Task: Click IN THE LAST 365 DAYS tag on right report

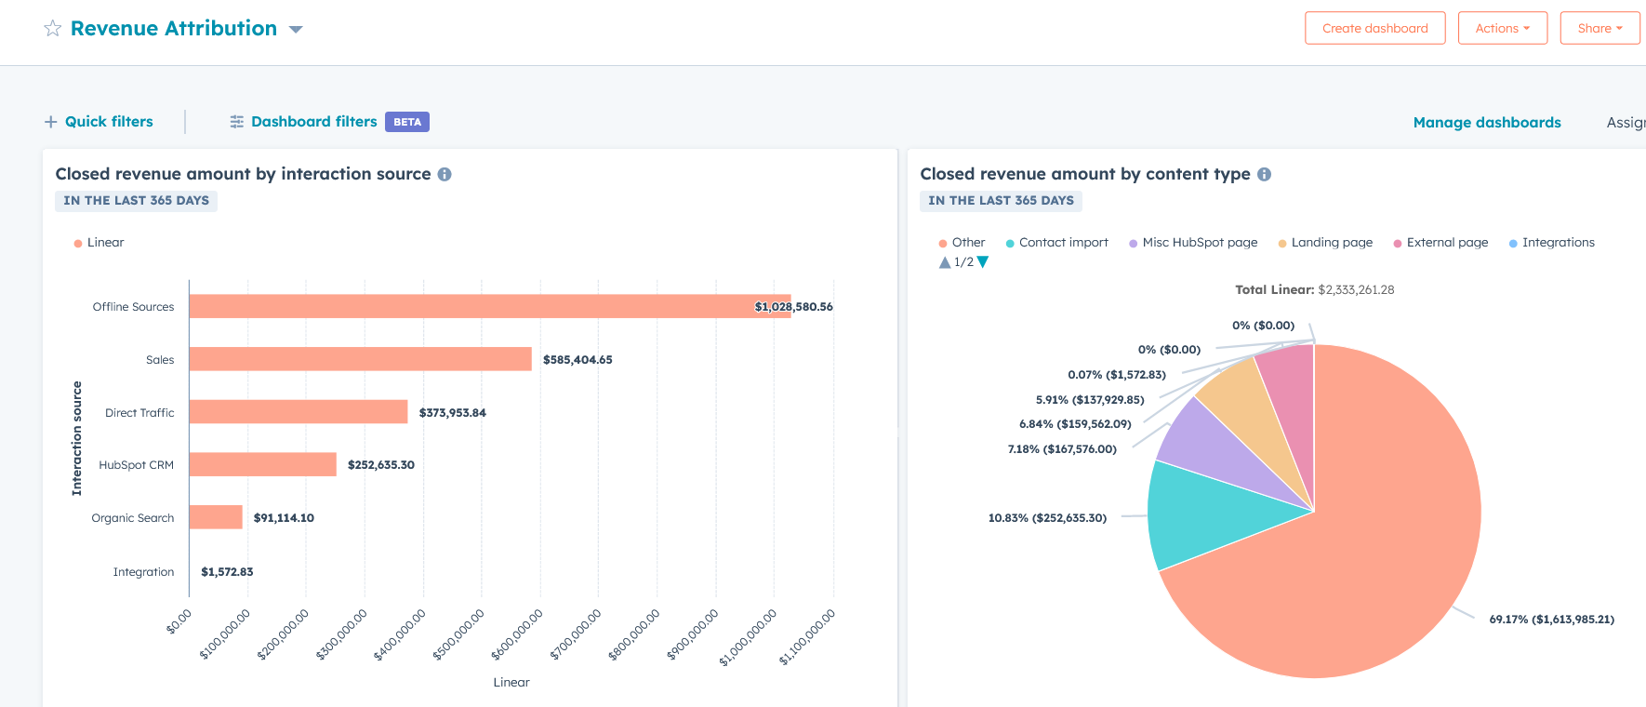Action: coord(1001,201)
